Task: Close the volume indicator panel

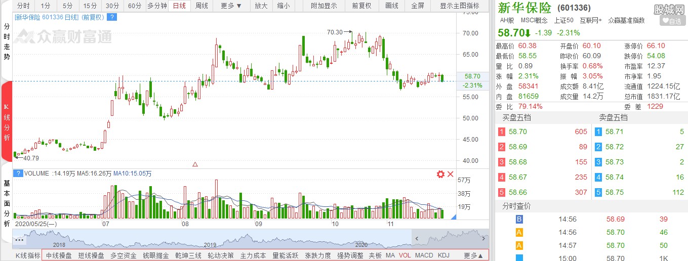Action: [450, 174]
